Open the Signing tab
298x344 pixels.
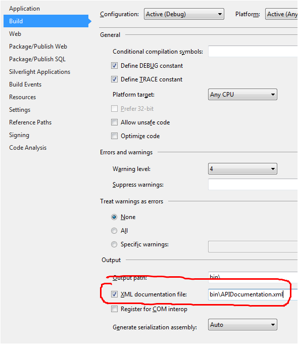[x=19, y=135]
